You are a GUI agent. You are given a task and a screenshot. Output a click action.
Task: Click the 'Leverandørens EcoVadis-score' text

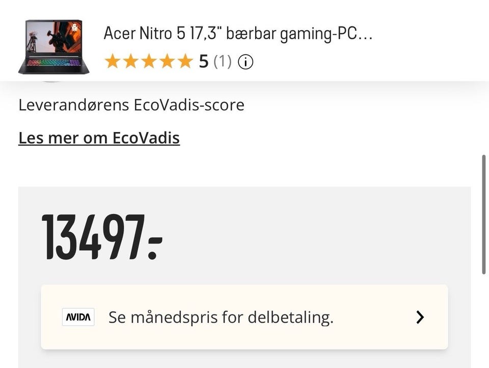[x=131, y=105]
